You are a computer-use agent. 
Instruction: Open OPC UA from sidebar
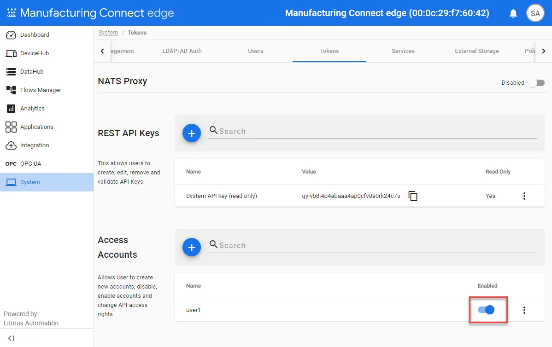47,164
